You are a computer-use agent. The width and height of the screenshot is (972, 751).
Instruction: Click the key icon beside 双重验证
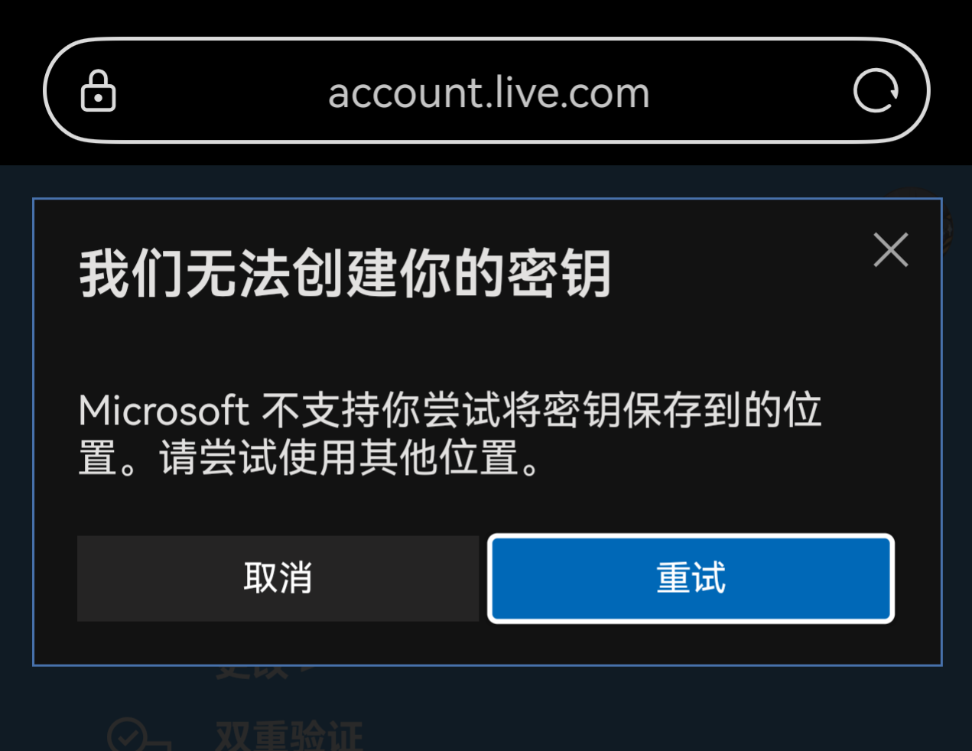tap(138, 735)
